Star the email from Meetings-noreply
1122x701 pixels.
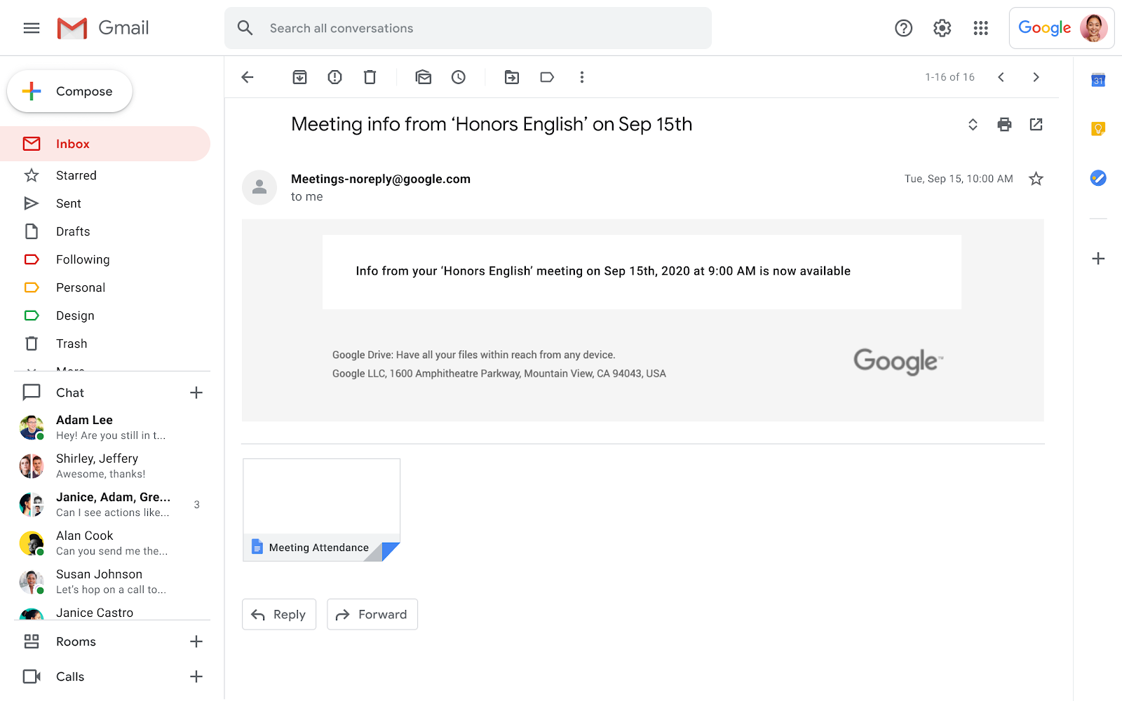click(1036, 179)
